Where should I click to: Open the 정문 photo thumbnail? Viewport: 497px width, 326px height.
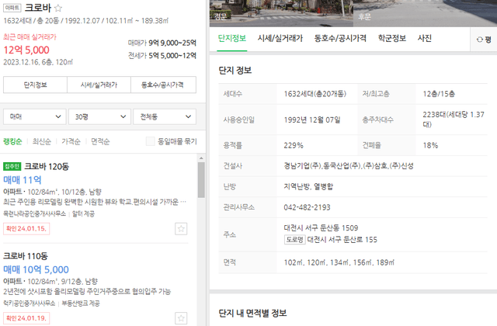[x=281, y=13]
